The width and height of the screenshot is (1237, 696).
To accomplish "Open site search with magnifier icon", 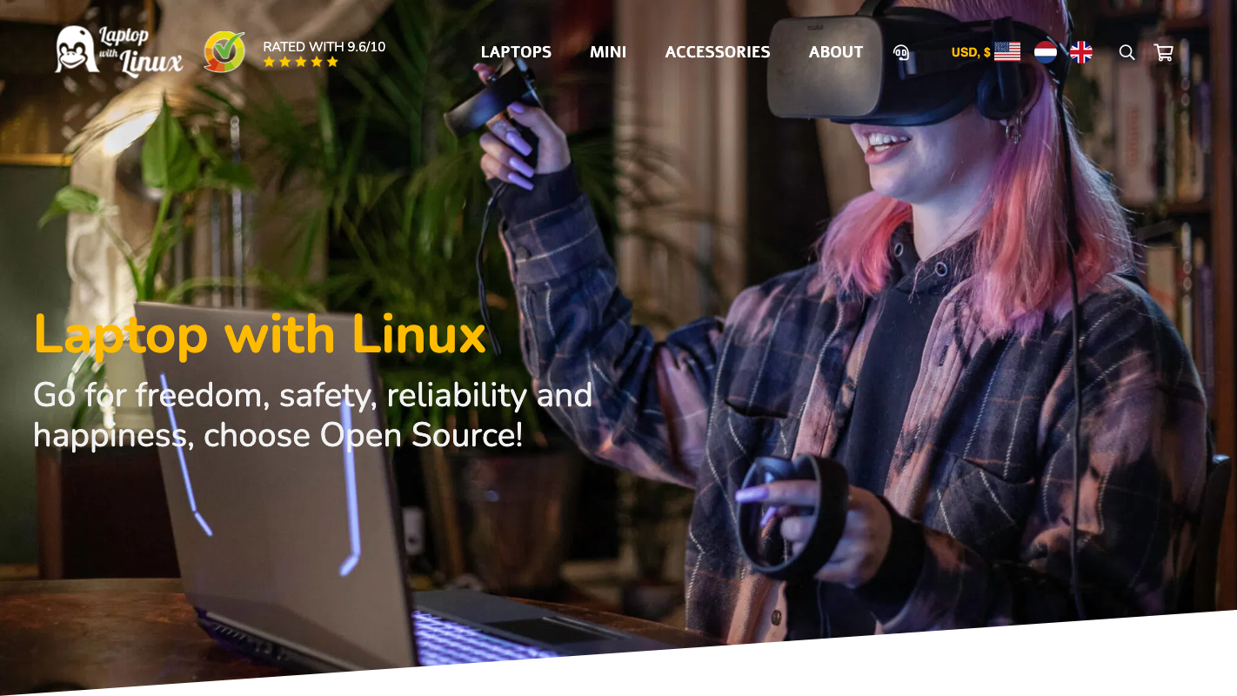I will 1127,52.
